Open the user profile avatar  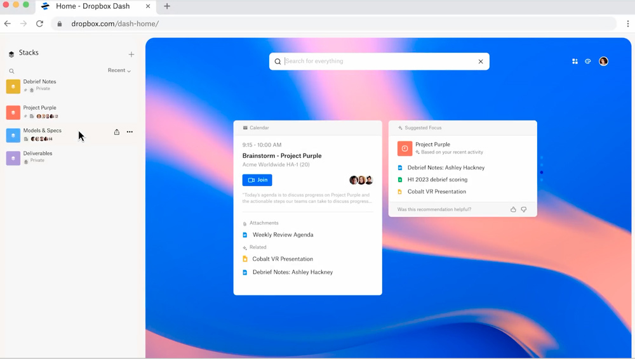coord(603,62)
